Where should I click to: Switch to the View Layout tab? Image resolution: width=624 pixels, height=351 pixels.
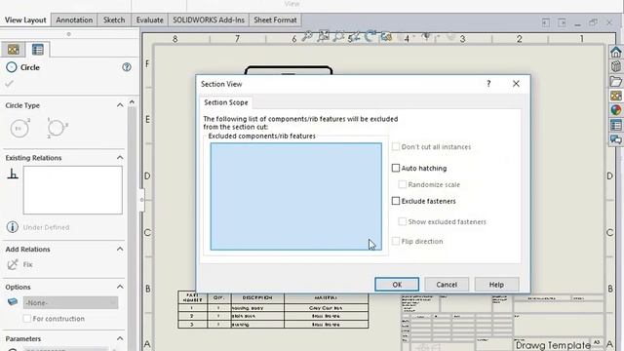[x=25, y=19]
